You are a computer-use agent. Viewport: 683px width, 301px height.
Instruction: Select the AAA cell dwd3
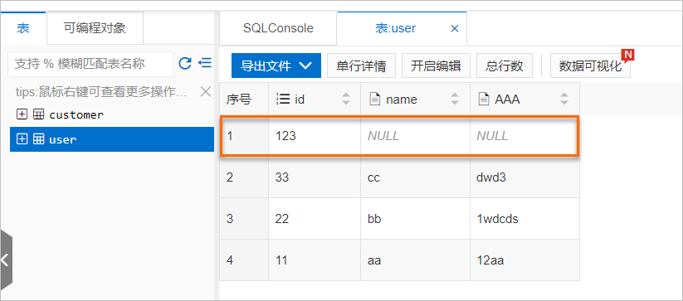(524, 177)
